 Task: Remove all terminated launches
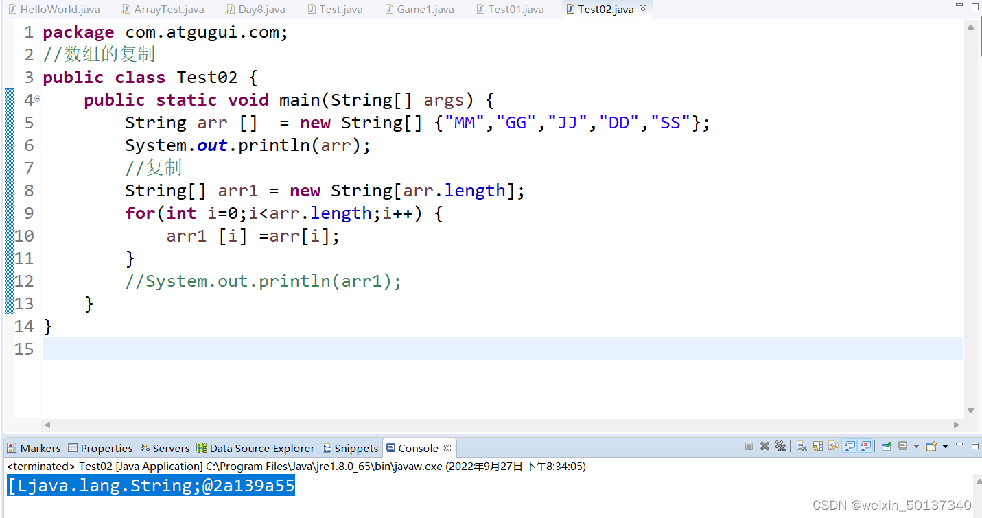click(x=781, y=446)
